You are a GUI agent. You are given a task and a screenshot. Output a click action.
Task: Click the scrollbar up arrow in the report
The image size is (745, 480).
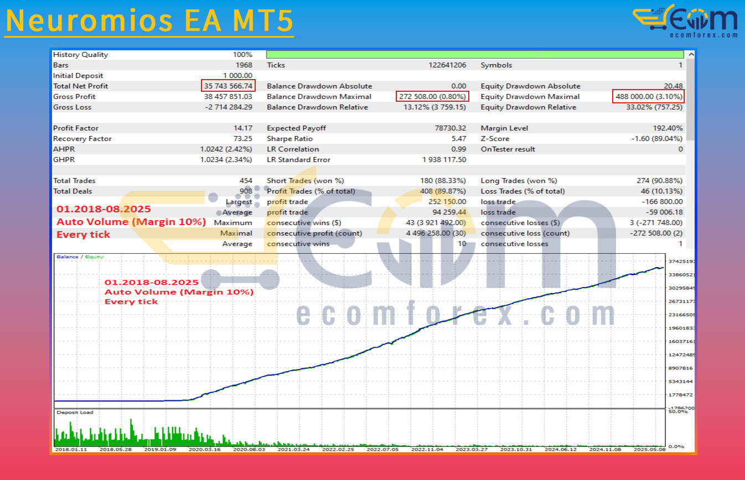tap(690, 55)
